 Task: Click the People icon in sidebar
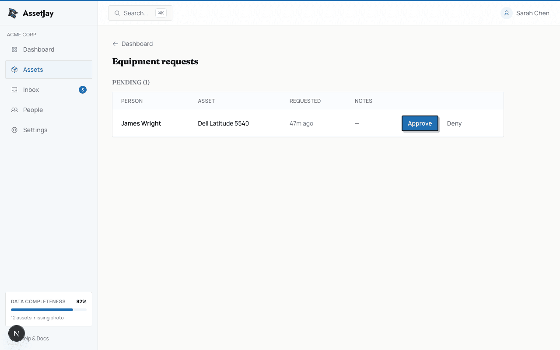click(x=14, y=110)
